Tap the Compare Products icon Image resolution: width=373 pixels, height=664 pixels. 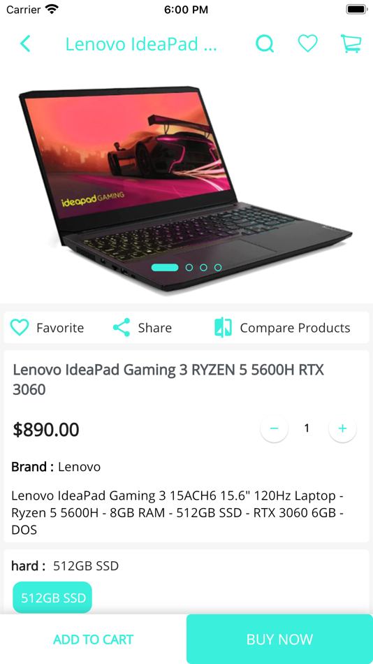(x=223, y=327)
